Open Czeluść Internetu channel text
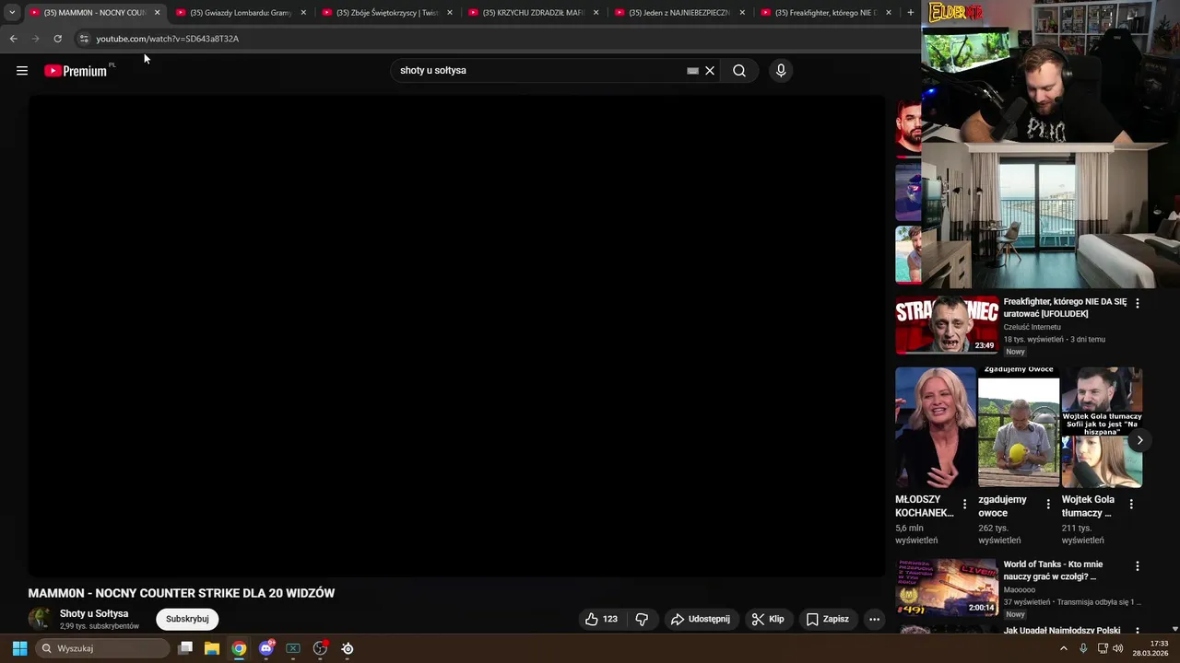 1032,327
